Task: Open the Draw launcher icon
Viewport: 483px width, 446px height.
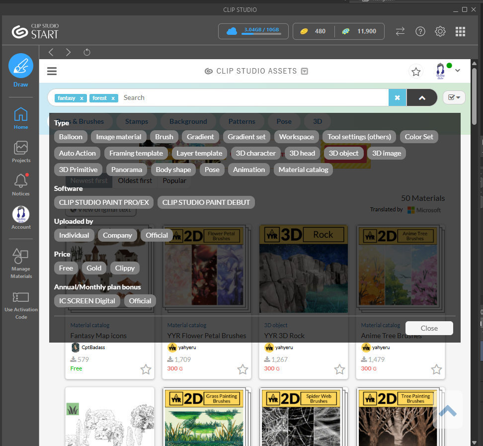Action: pos(21,66)
